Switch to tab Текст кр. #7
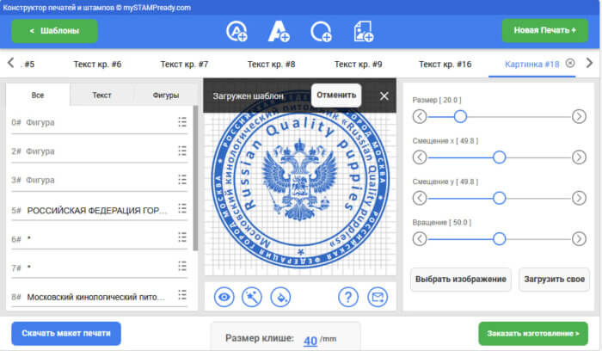The image size is (602, 351). click(184, 65)
